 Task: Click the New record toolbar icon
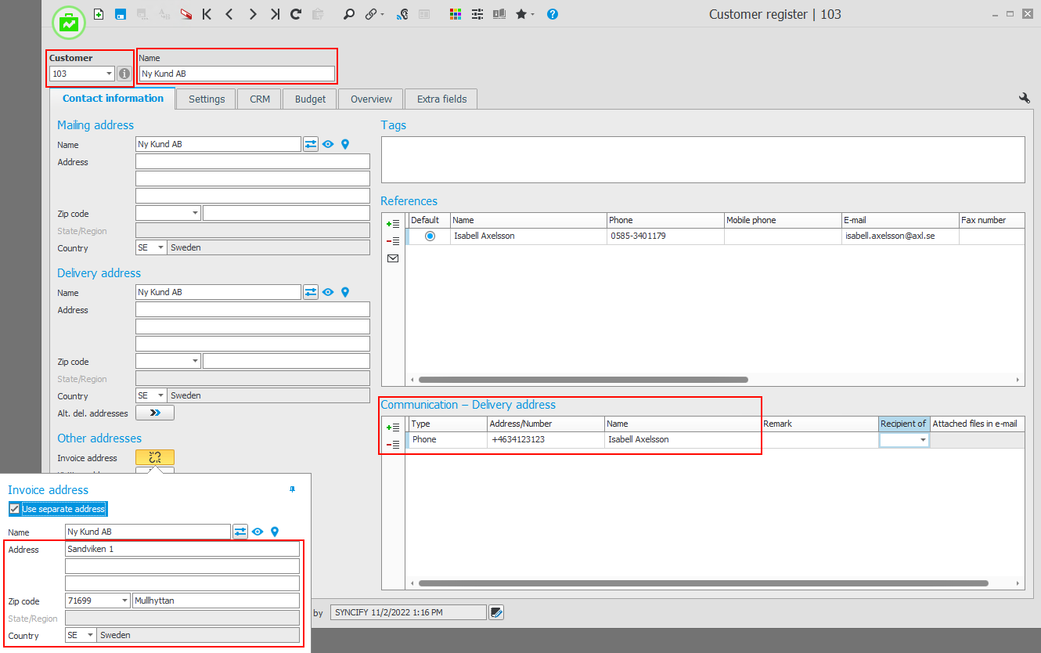click(99, 14)
